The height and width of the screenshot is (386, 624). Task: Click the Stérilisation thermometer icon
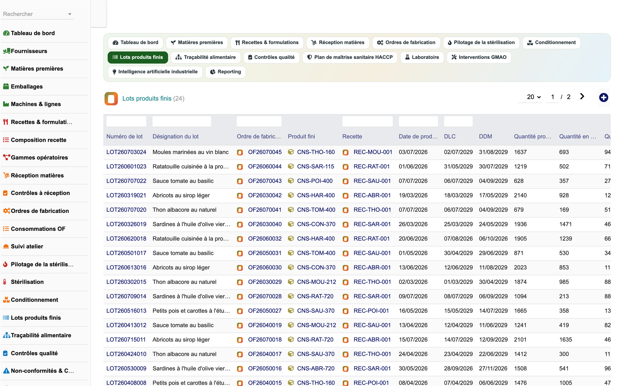[5, 282]
